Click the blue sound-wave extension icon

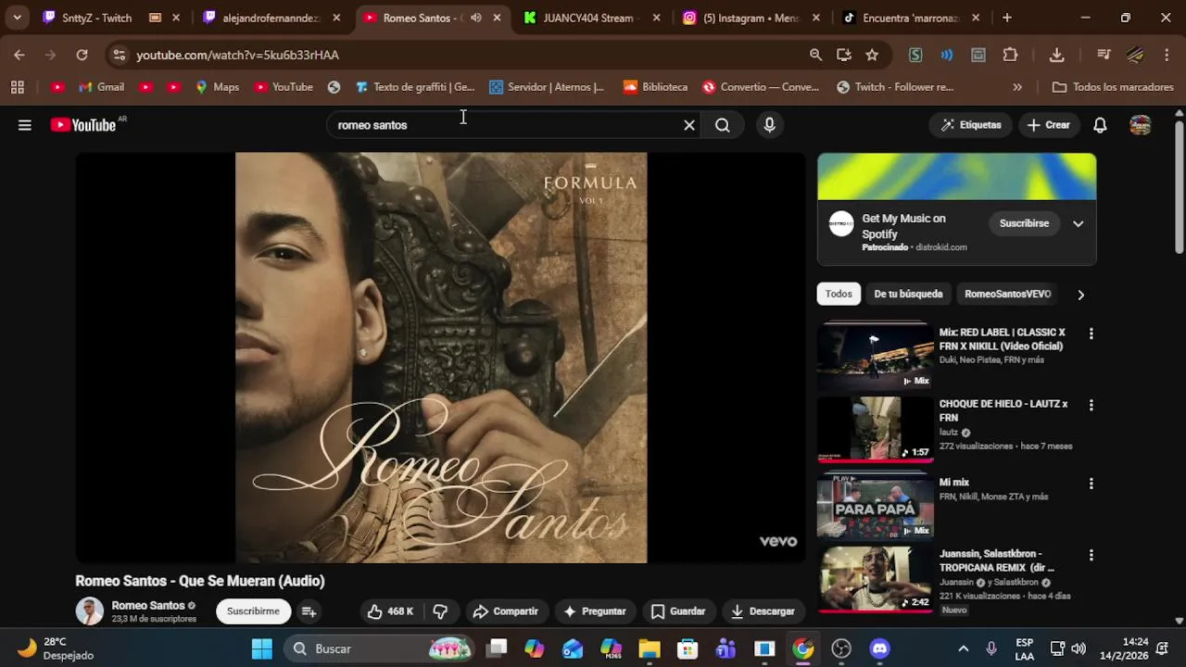pyautogui.click(x=946, y=55)
